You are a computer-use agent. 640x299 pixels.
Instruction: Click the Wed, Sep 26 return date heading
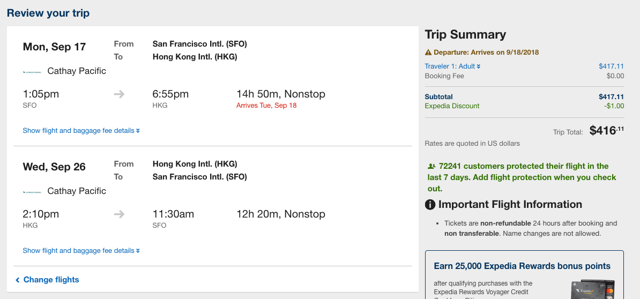pos(54,167)
